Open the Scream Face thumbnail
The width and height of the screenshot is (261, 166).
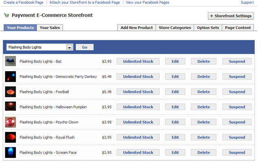point(11,153)
